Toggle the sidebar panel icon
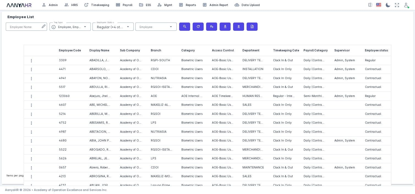 (x=370, y=5)
